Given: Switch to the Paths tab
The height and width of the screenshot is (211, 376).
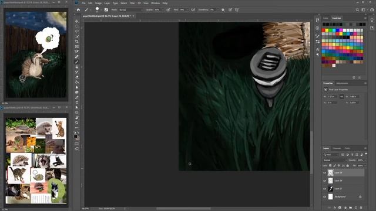Looking at the screenshot, I should (x=347, y=148).
